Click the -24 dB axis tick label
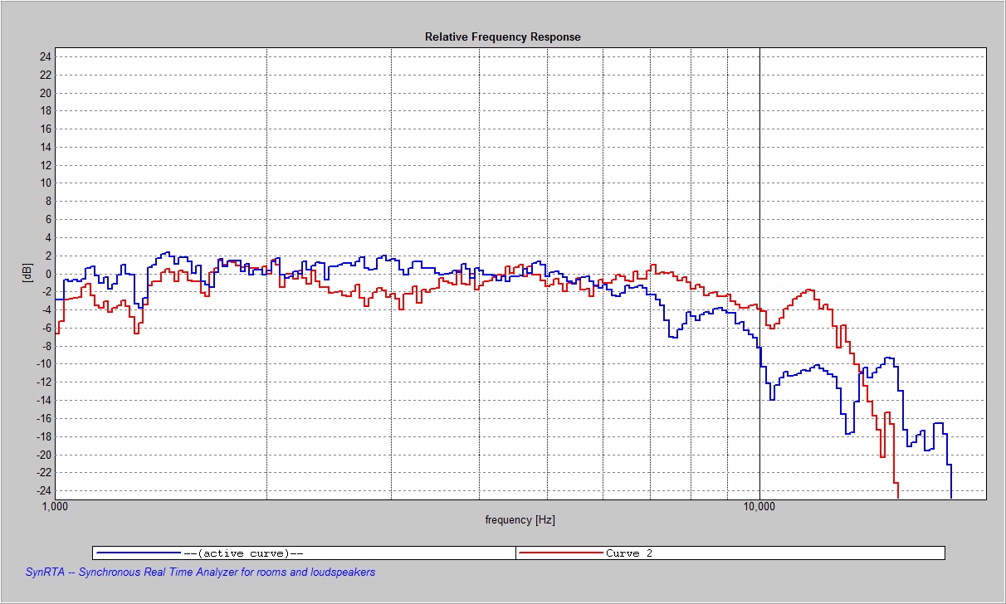The width and height of the screenshot is (1006, 604). click(x=44, y=490)
